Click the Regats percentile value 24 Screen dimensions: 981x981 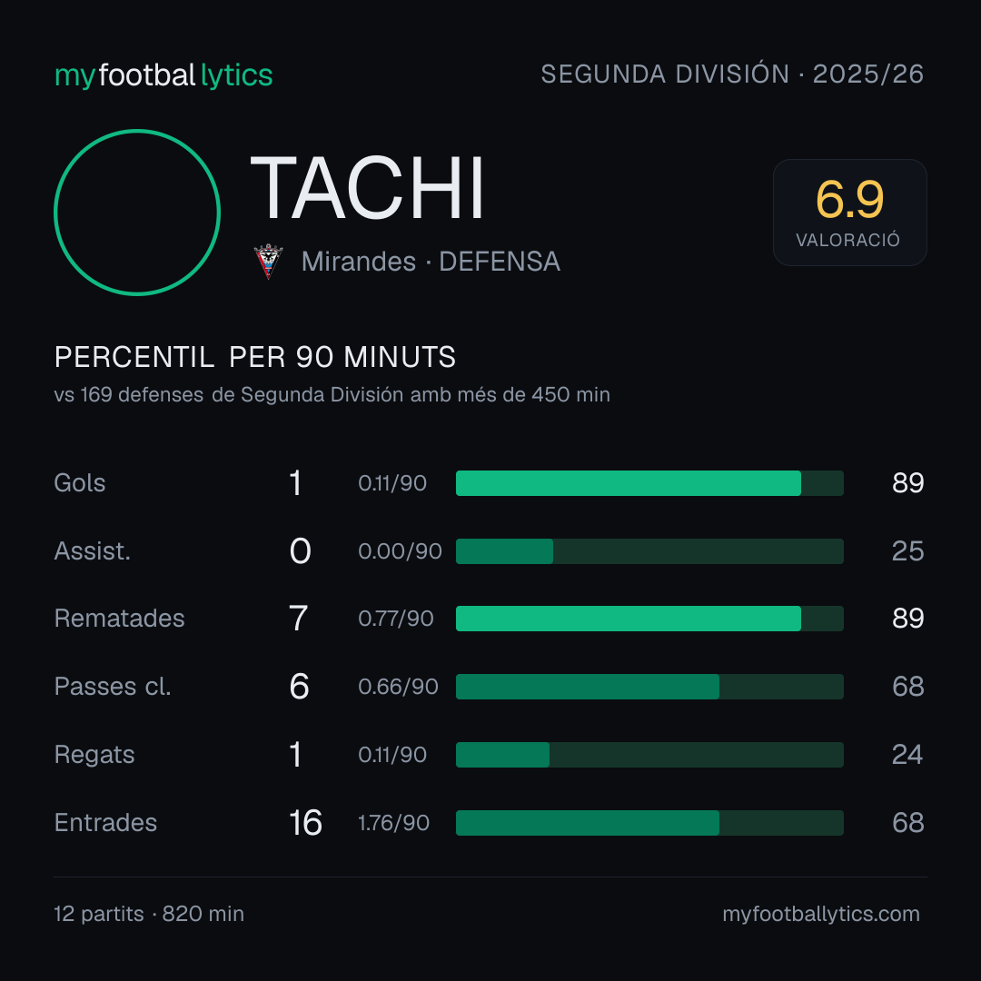pos(907,755)
